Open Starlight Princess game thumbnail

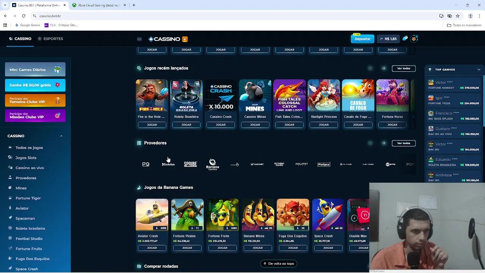tap(324, 96)
